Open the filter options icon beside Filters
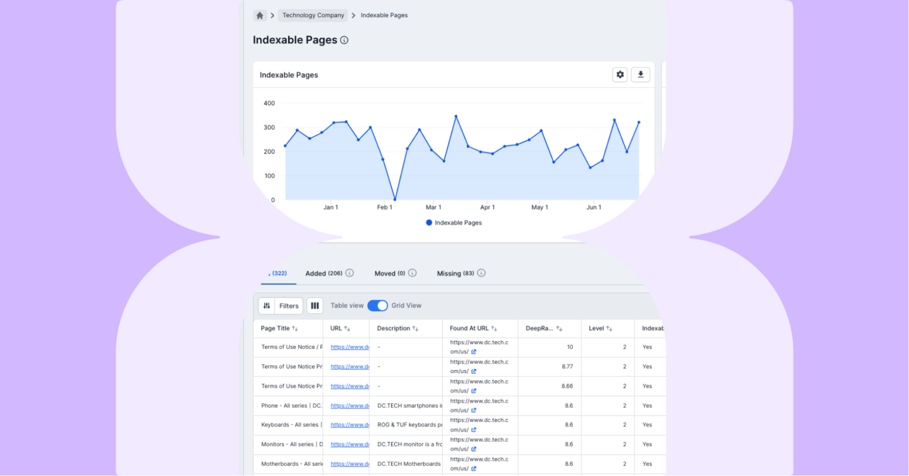The image size is (909, 476). tap(267, 305)
